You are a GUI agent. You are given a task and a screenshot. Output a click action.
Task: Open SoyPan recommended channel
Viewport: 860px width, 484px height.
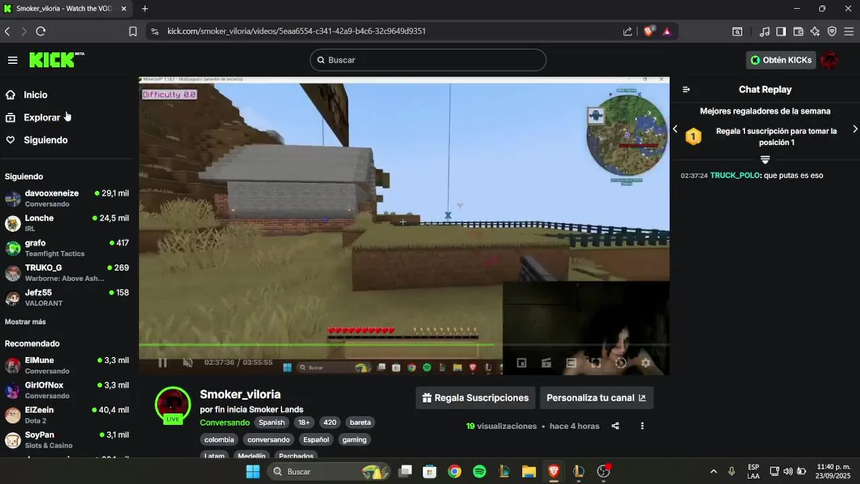(x=67, y=440)
